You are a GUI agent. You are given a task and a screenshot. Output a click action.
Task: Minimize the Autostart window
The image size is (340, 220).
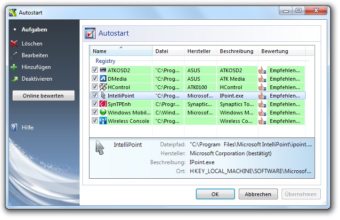(x=286, y=10)
